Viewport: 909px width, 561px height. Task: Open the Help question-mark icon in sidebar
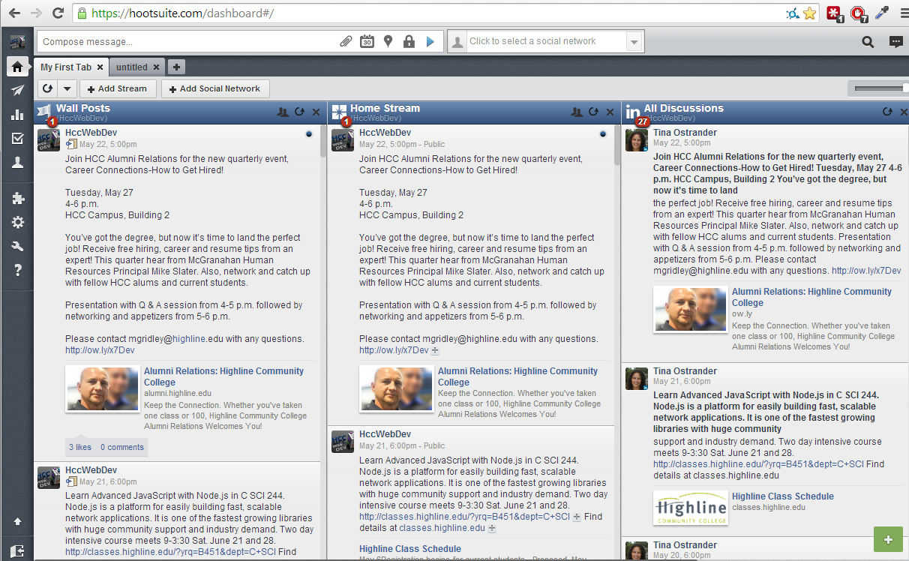(17, 270)
